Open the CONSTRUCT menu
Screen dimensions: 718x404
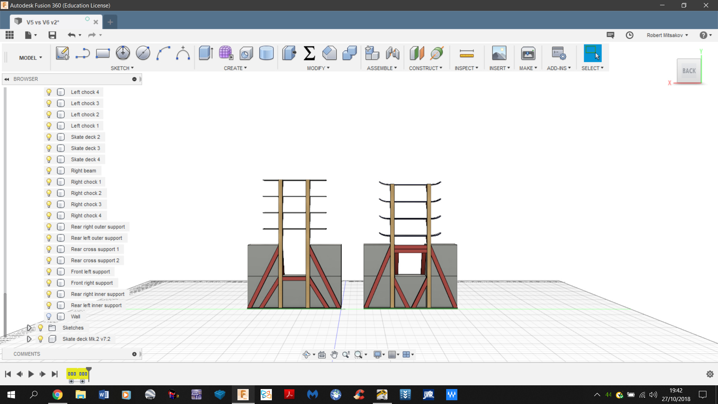(426, 68)
